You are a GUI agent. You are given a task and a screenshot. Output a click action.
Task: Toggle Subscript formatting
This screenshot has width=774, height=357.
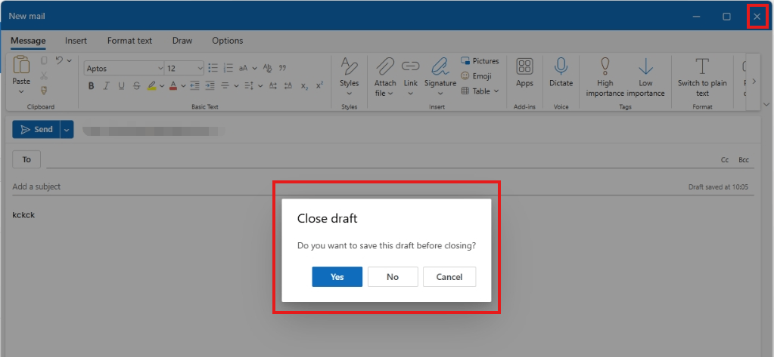[x=305, y=86]
